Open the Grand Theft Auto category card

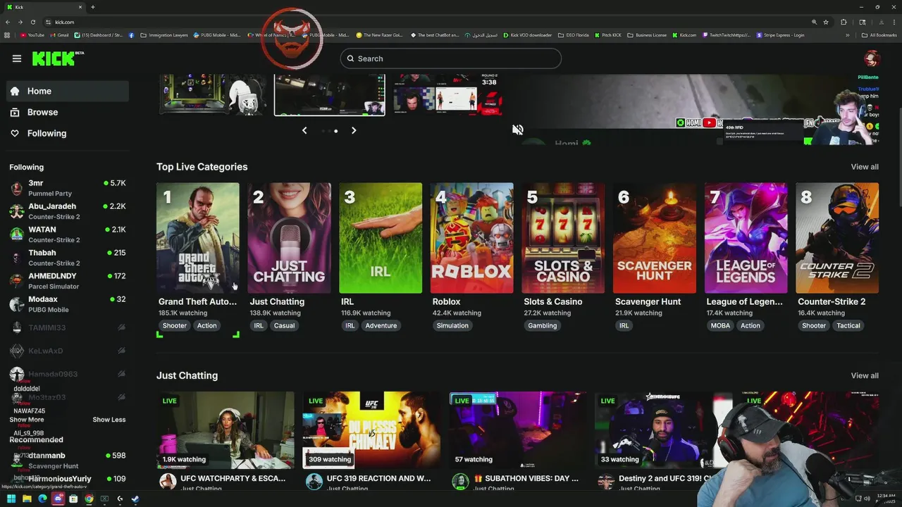click(x=198, y=238)
